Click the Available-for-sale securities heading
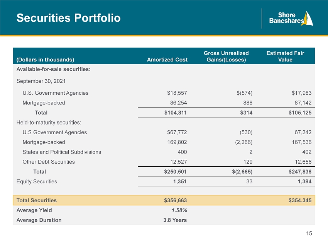Image resolution: width=328 pixels, height=246 pixels. point(53,69)
